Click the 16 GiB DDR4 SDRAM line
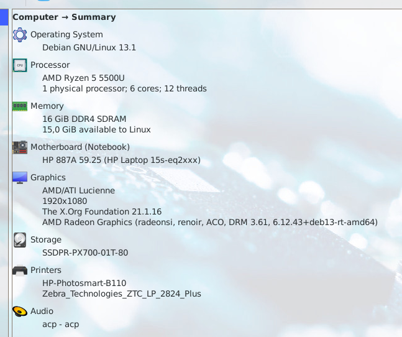 (84, 119)
